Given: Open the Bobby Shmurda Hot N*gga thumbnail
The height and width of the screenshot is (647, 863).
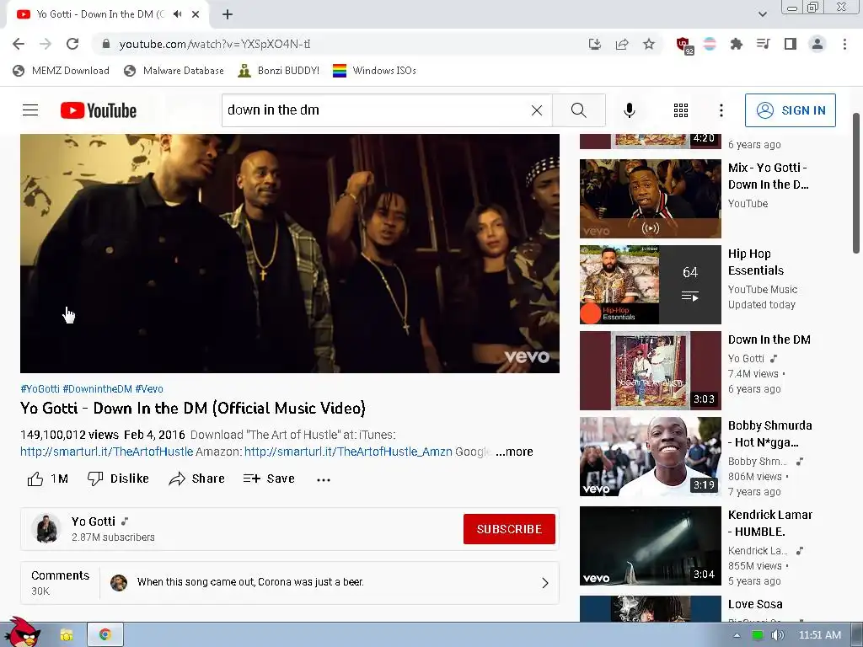Looking at the screenshot, I should click(x=650, y=457).
